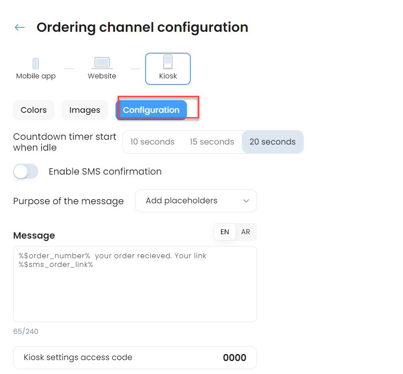The image size is (403, 374).
Task: Toggle Enable SMS confirmation switch
Action: click(x=26, y=172)
